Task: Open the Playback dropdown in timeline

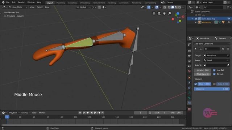Action: (x=14, y=113)
